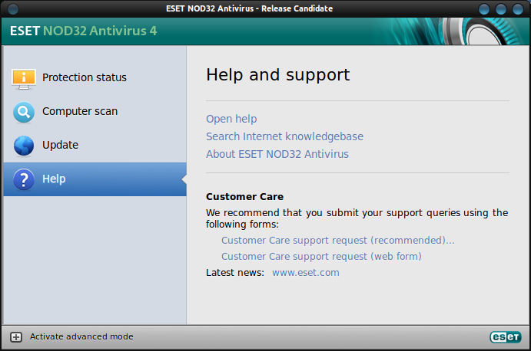Visit the www.eset.com news link
This screenshot has width=531, height=351.
306,273
